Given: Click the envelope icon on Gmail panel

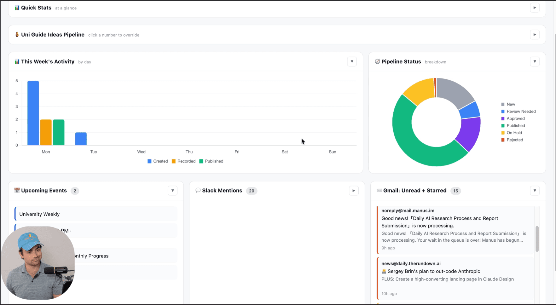Looking at the screenshot, I should [x=379, y=190].
